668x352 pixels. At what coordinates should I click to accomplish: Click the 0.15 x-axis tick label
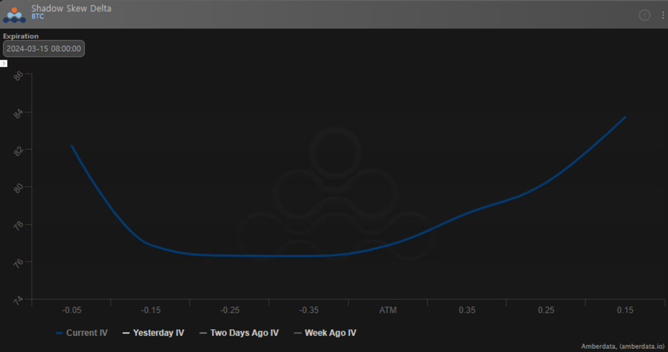pyautogui.click(x=625, y=310)
